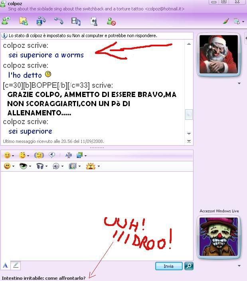The image size is (247, 281).
Task: Start a phone call with colpoz
Action: tap(59, 21)
